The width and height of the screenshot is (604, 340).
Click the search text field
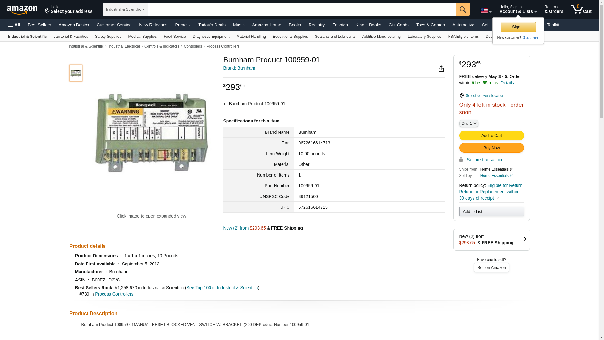tap(301, 9)
